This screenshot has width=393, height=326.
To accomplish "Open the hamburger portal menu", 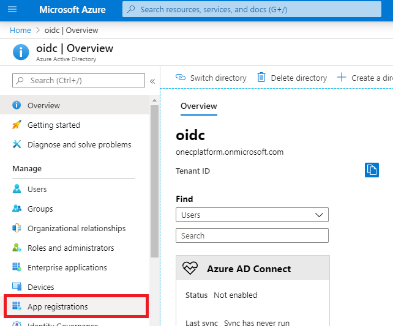I will tap(12, 10).
